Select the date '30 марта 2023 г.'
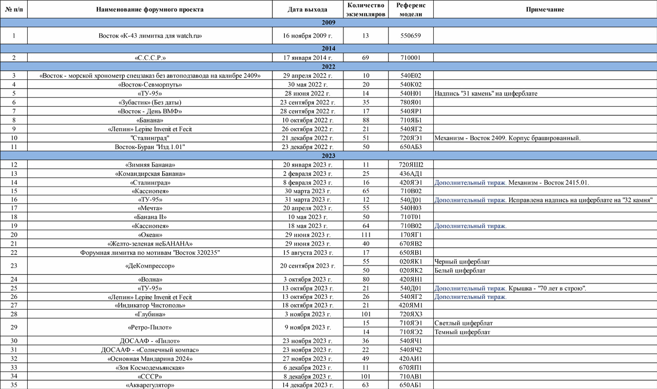 [307, 191]
